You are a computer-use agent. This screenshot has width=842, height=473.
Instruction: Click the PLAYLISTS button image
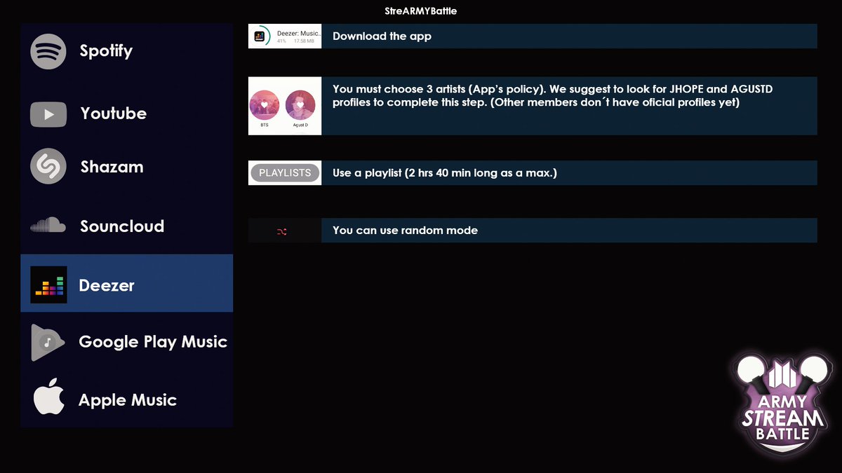285,172
